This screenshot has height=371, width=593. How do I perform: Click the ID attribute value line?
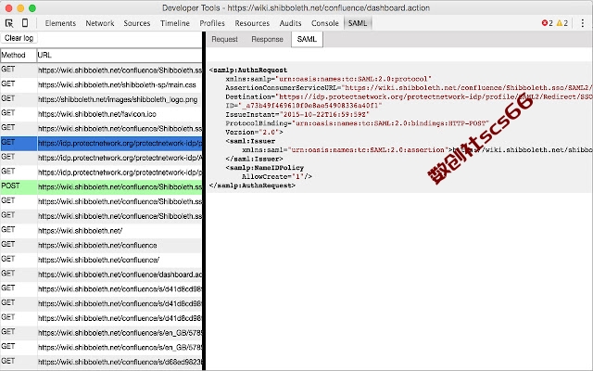(x=304, y=105)
